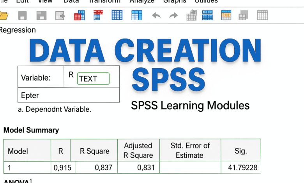
Task: Click the gray chart icon with star
Action: click(191, 15)
